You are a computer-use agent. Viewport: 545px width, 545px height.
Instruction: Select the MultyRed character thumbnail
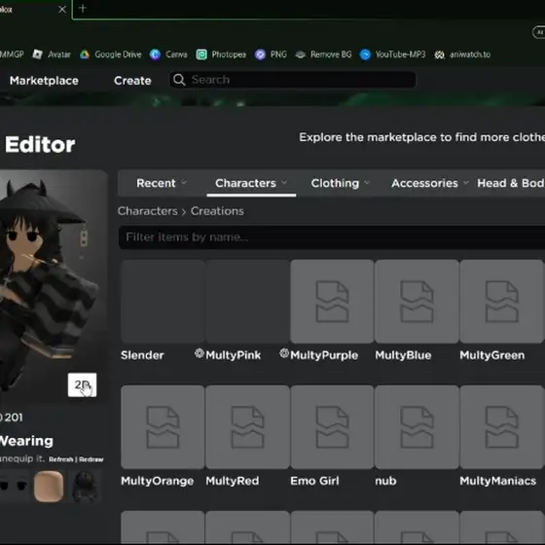(247, 427)
